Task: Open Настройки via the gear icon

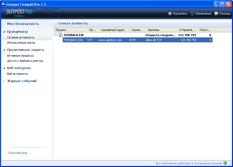Action: pyautogui.click(x=170, y=14)
